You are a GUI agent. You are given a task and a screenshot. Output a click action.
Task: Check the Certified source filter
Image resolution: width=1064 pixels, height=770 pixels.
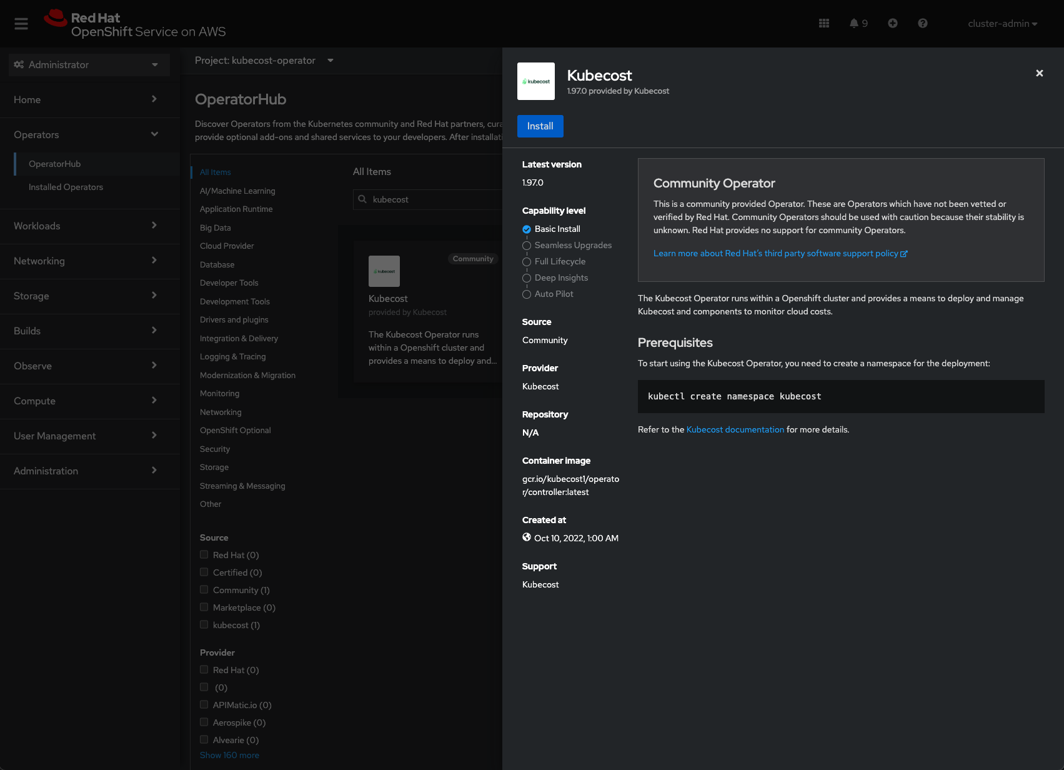coord(204,572)
